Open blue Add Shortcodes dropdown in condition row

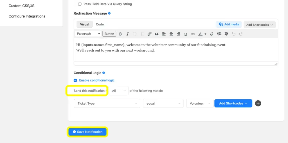coord(233,104)
